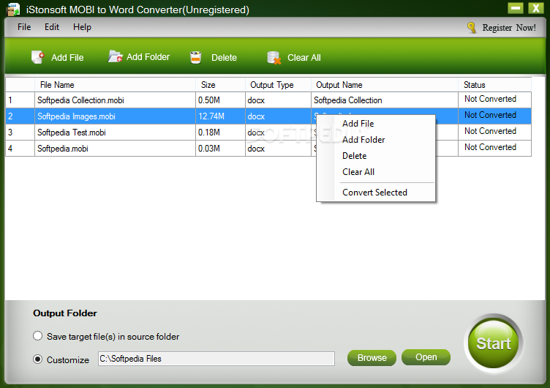Click Not Converted status of Softpedia.mobi

click(494, 148)
